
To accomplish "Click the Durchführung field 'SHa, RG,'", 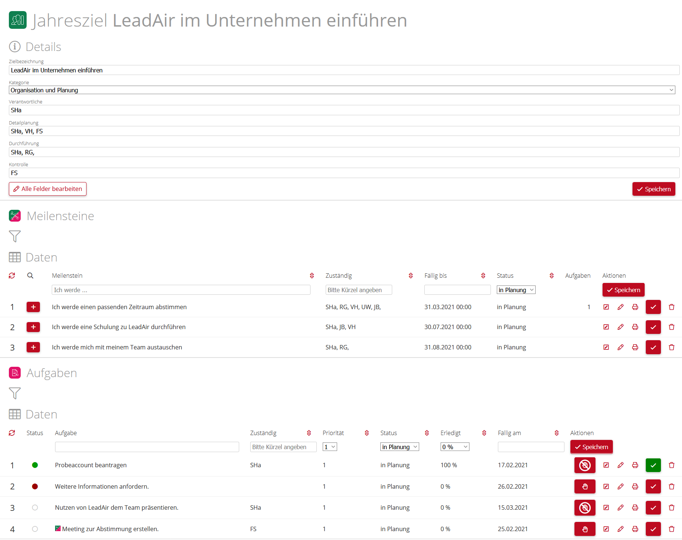I will pos(344,152).
